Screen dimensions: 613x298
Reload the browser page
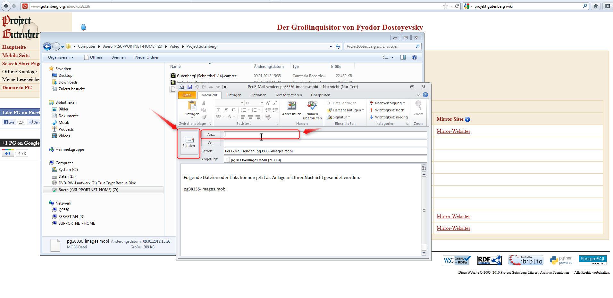click(457, 6)
